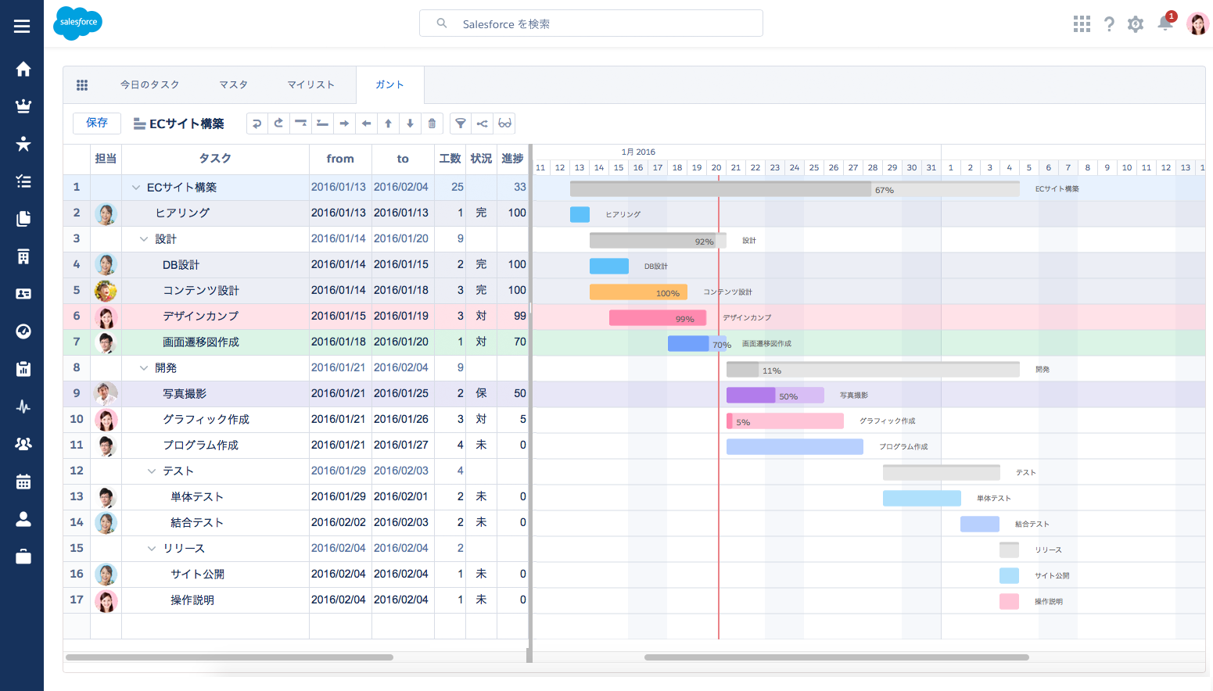Viewport: 1213px width, 691px height.
Task: Open the star favorites sidebar icon
Action: 23,144
